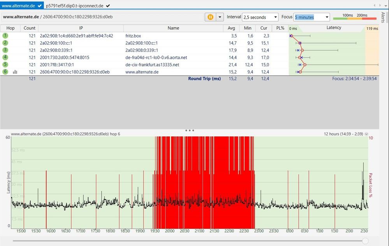Expand the 12 hours timeline range chevron
Image resolution: width=389 pixels, height=246 pixels.
[x=366, y=134]
